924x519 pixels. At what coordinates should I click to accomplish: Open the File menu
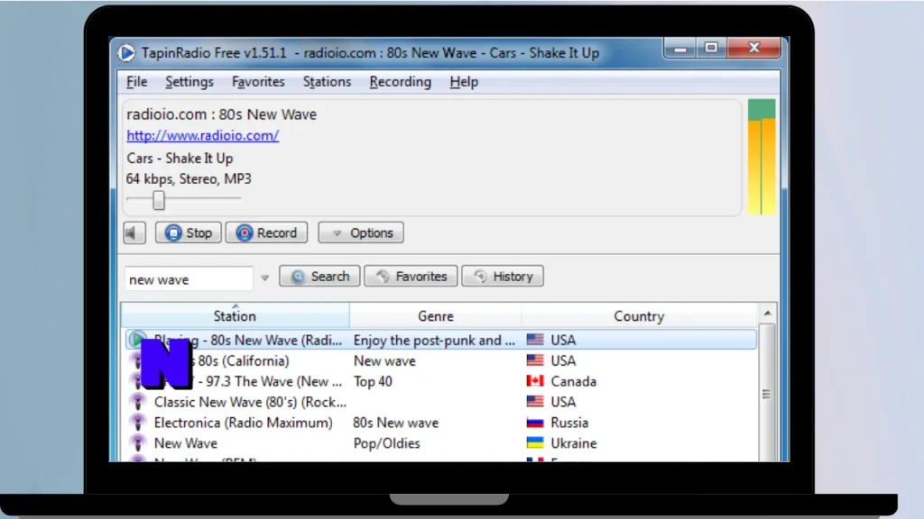[x=137, y=82]
